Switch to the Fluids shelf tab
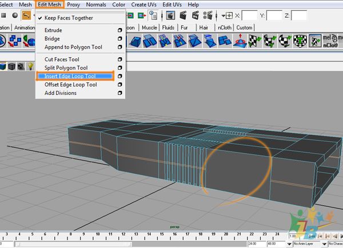Viewport: 343px width, 248px height. pos(168,28)
